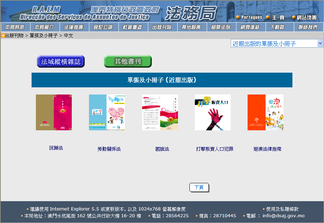Expand the 近期出版的單張及小冊子 dropdown
The height and width of the screenshot is (223, 324).
coord(320,44)
